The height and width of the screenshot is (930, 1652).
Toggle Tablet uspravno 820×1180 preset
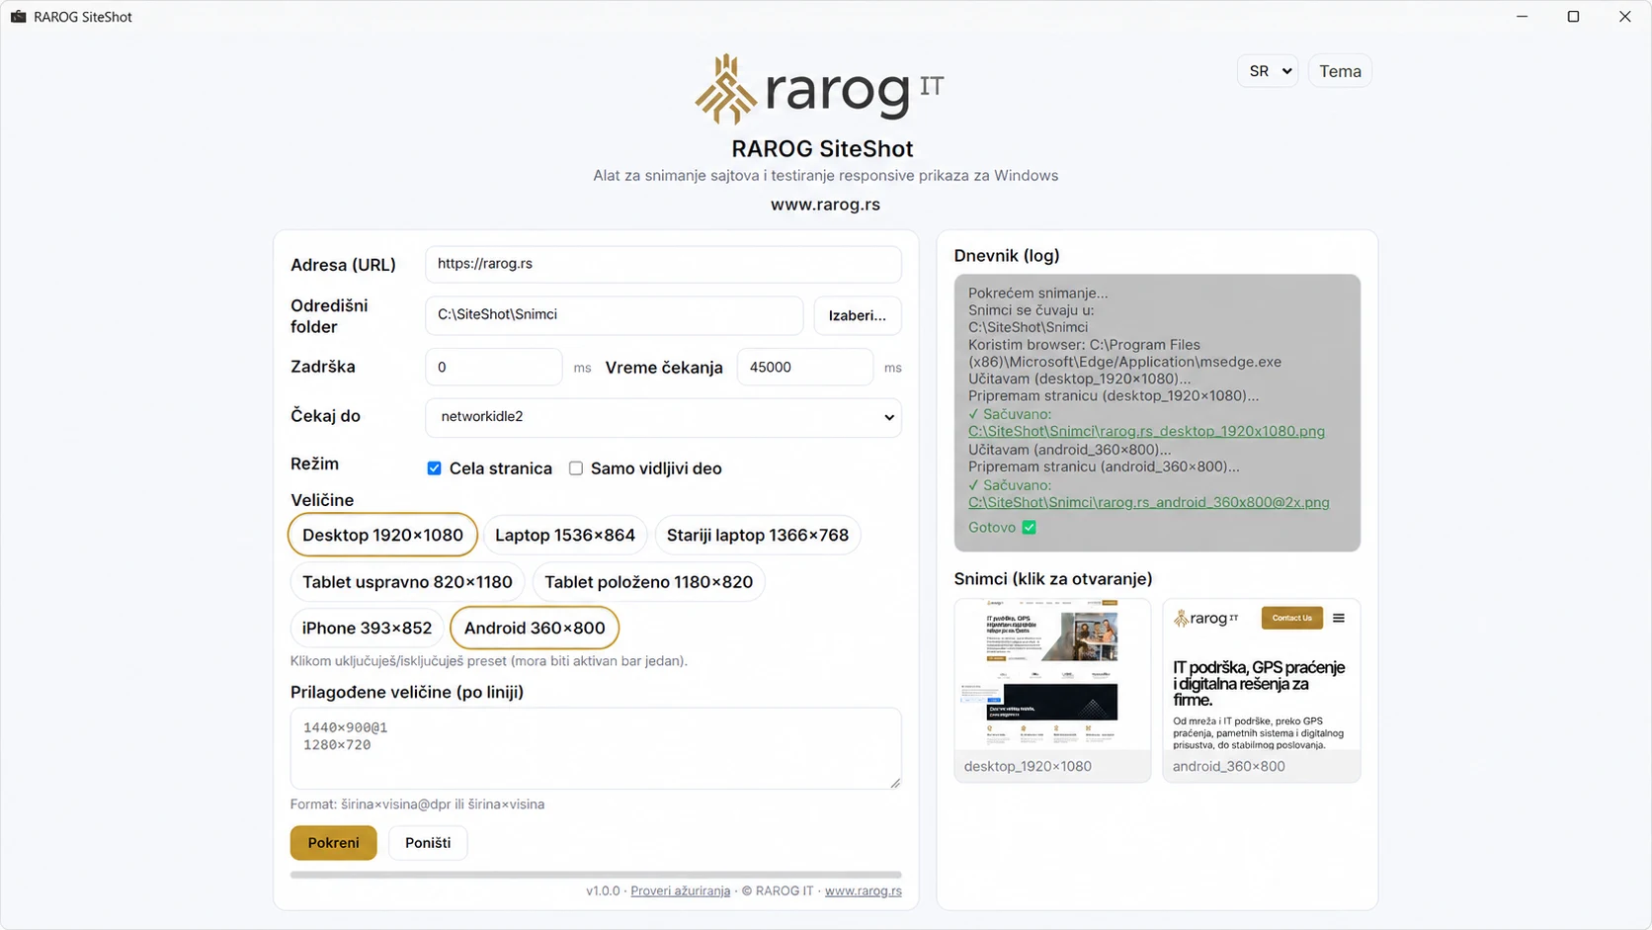pyautogui.click(x=407, y=582)
